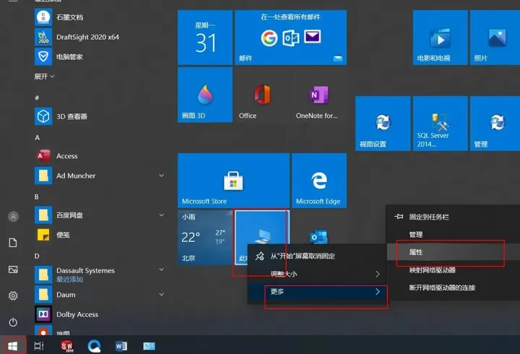Open the 电影和电视 tile

click(439, 38)
